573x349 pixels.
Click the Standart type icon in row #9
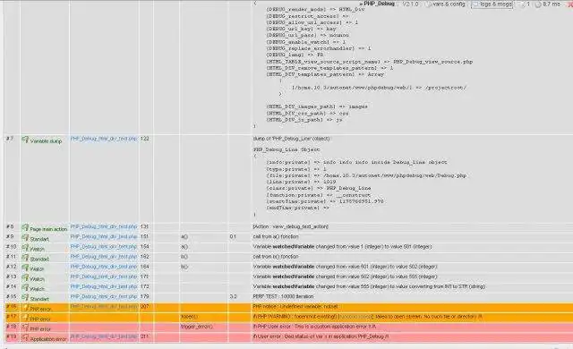25,238
